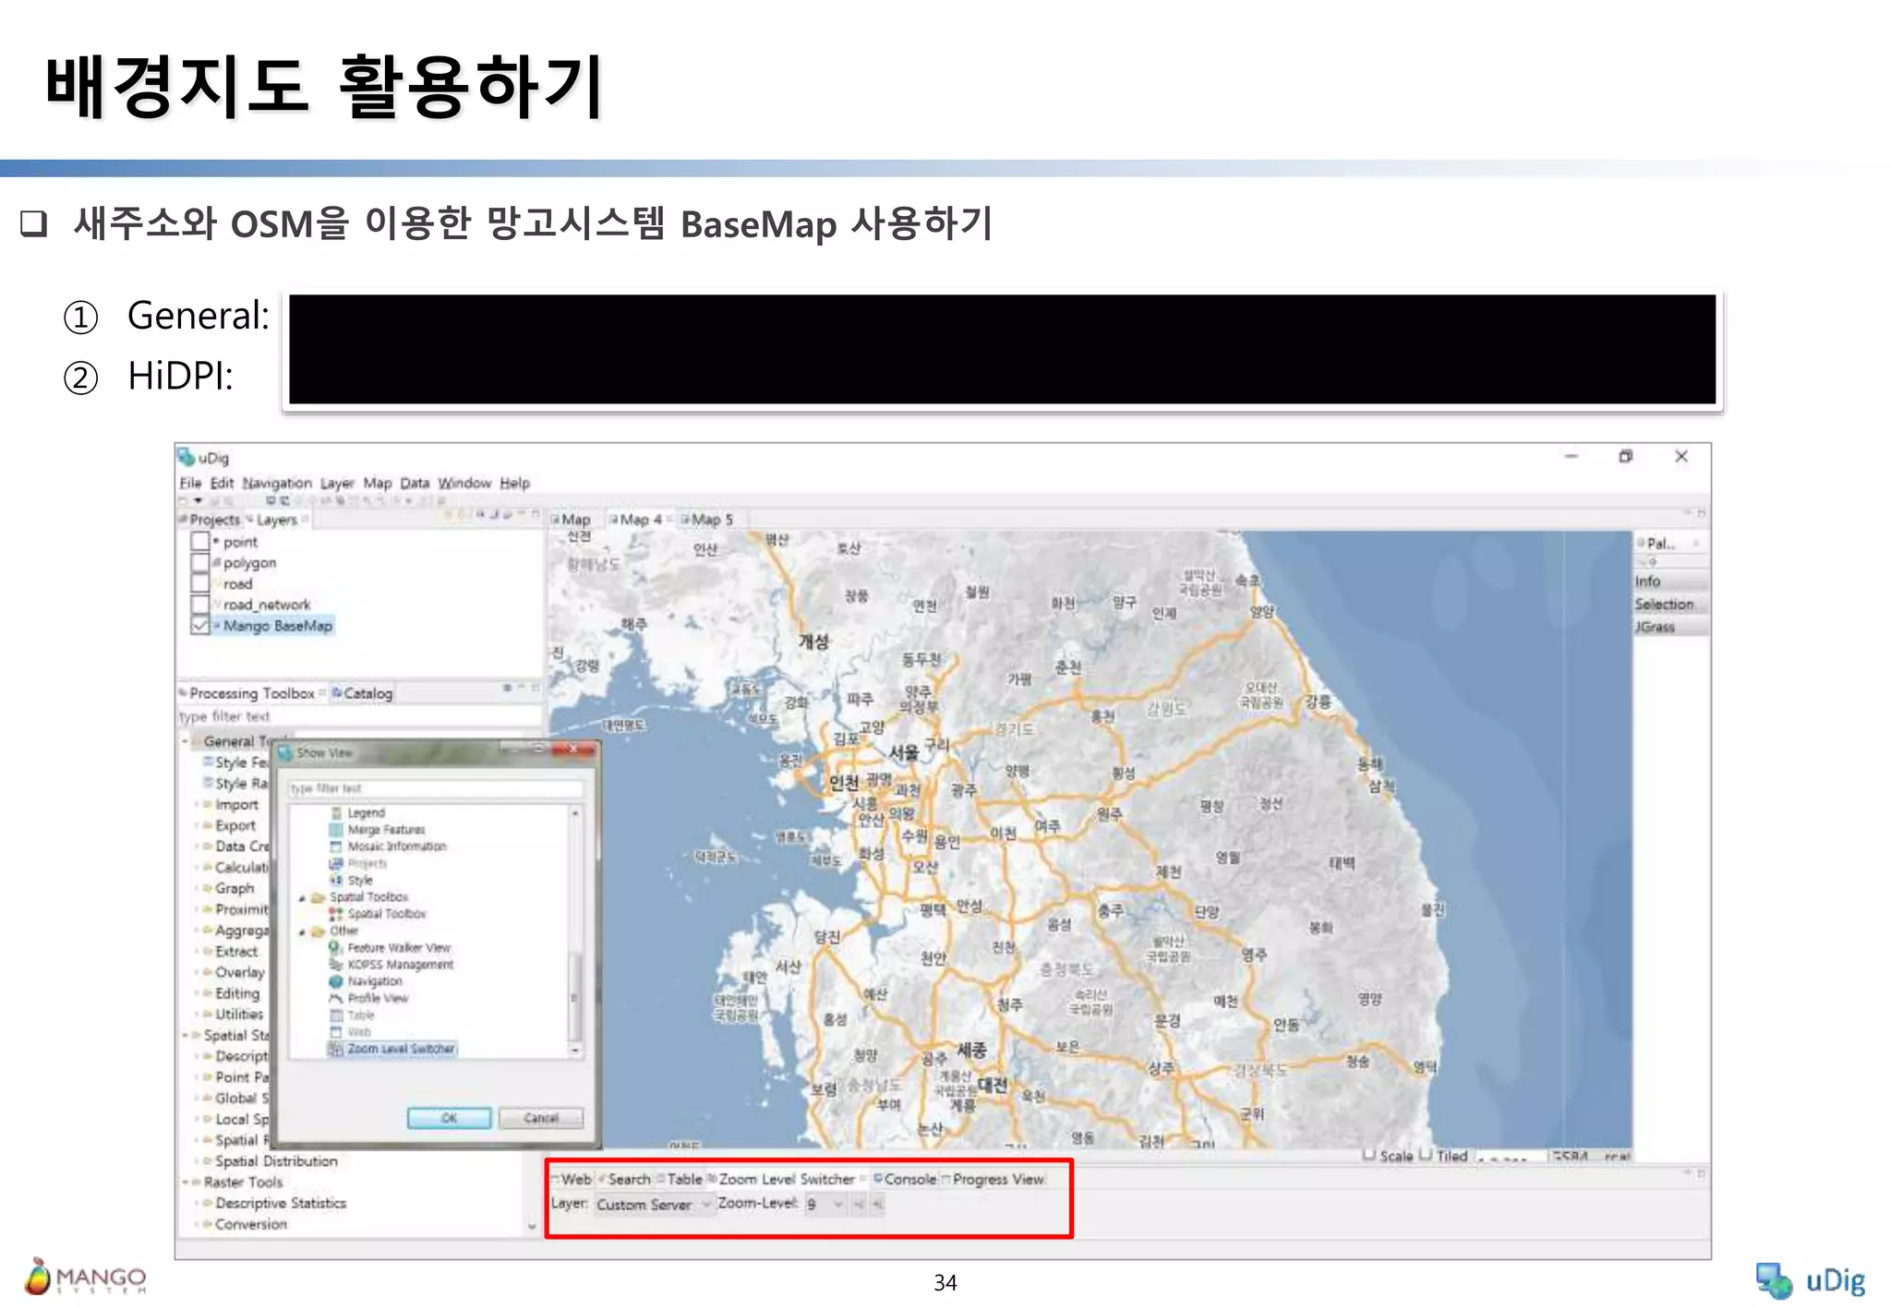Select Feature Walker View icon in dialog

tap(337, 948)
